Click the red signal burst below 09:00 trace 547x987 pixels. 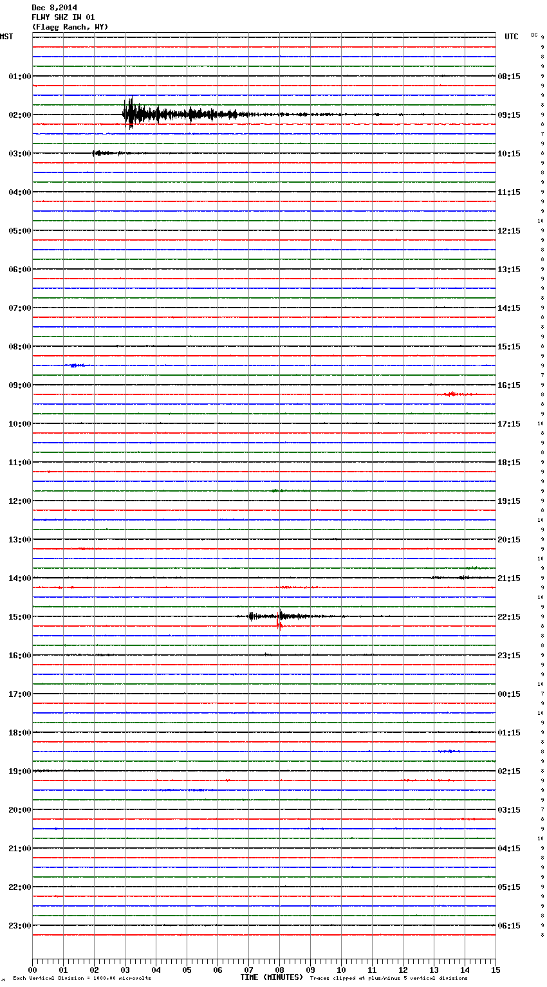point(454,394)
